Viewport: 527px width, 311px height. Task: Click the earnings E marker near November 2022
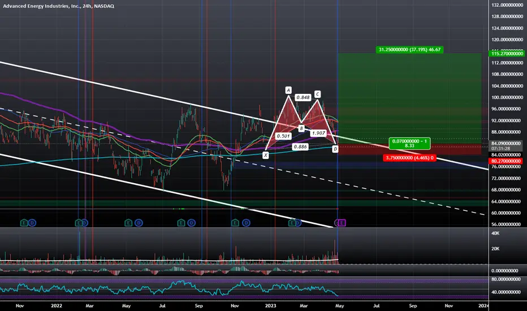pyautogui.click(x=235, y=223)
